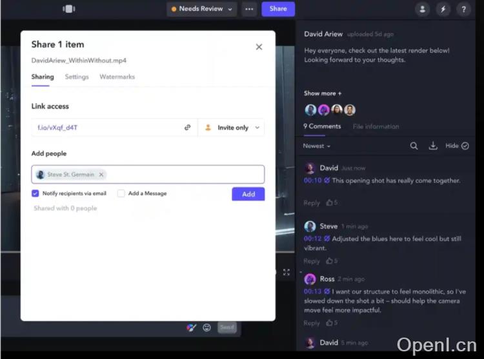
Task: Open the comment drawing color tool
Action: click(191, 327)
